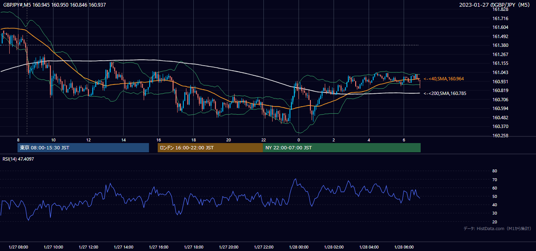Viewport: 536px width, 251px height.
Task: Click the 161.492 price axis label
Action: click(500, 36)
